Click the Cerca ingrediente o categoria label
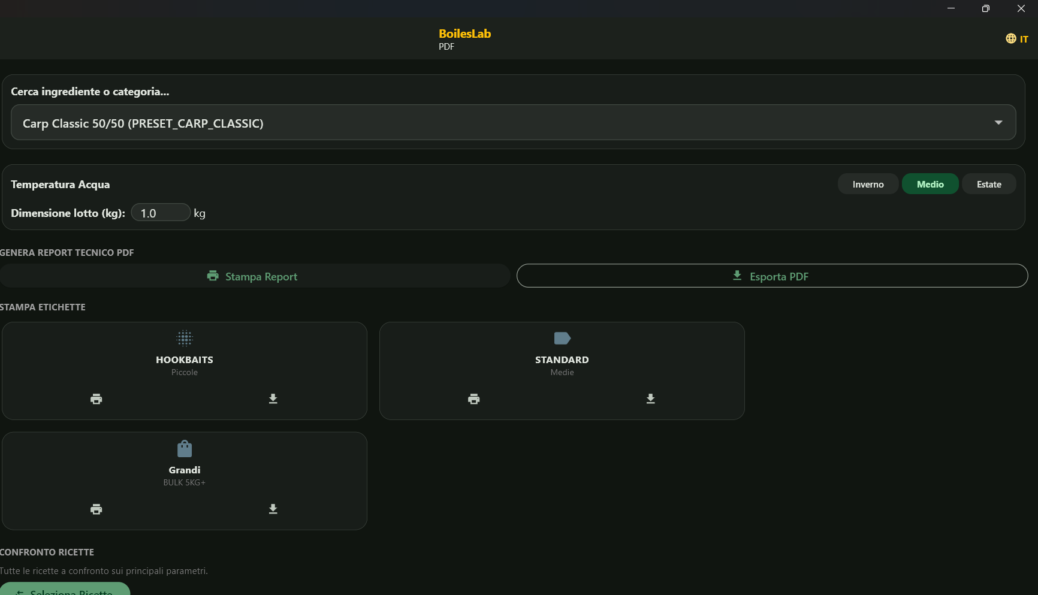Image resolution: width=1038 pixels, height=595 pixels. click(x=90, y=92)
